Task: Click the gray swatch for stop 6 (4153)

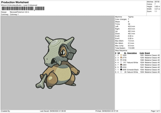Action: point(121,67)
